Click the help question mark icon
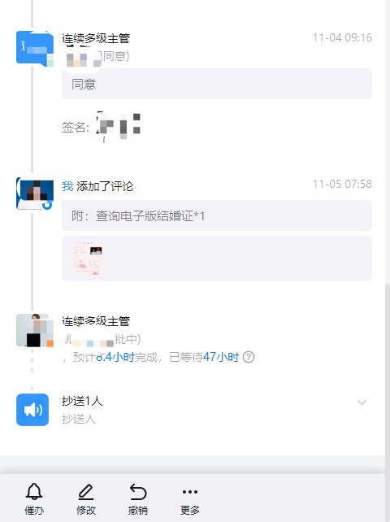The width and height of the screenshot is (390, 522). point(249,357)
